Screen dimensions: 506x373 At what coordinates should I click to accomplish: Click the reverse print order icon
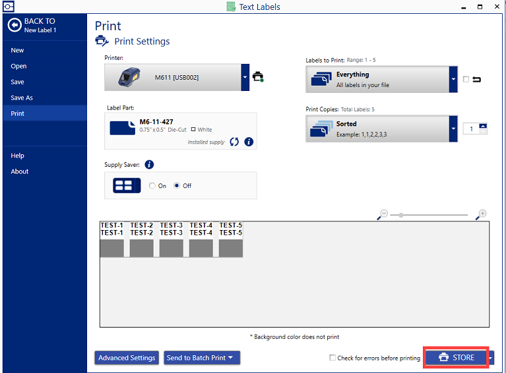[476, 80]
